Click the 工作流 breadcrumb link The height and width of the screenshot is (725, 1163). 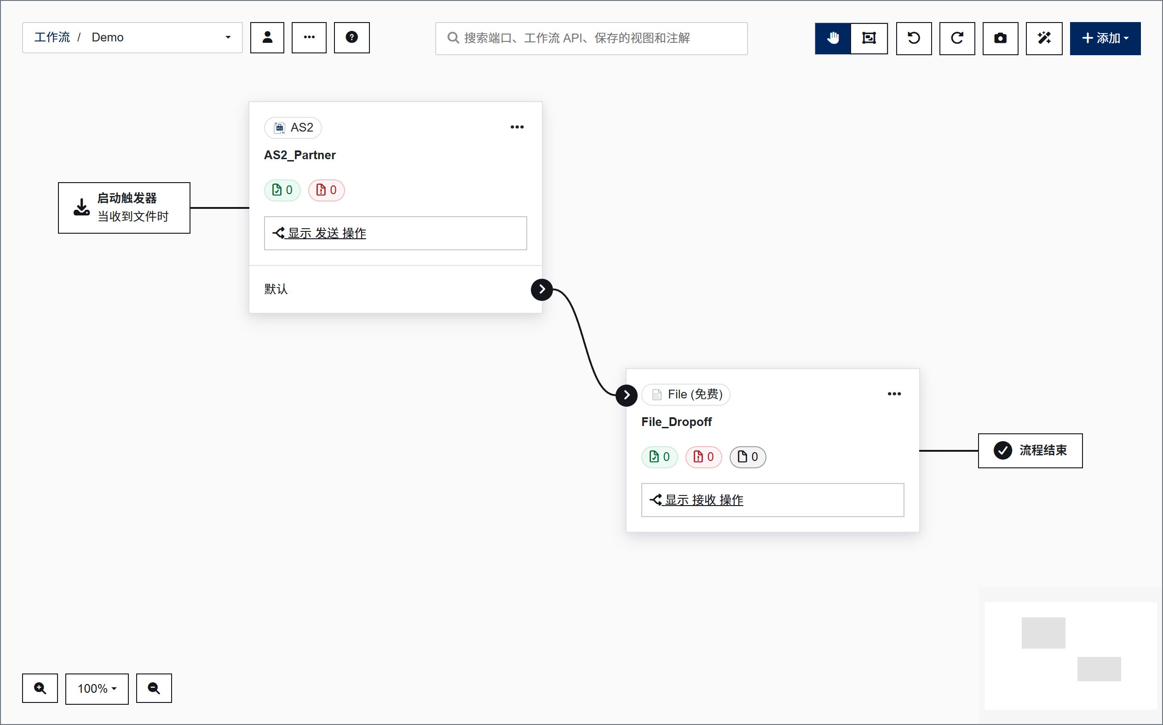[x=52, y=37]
